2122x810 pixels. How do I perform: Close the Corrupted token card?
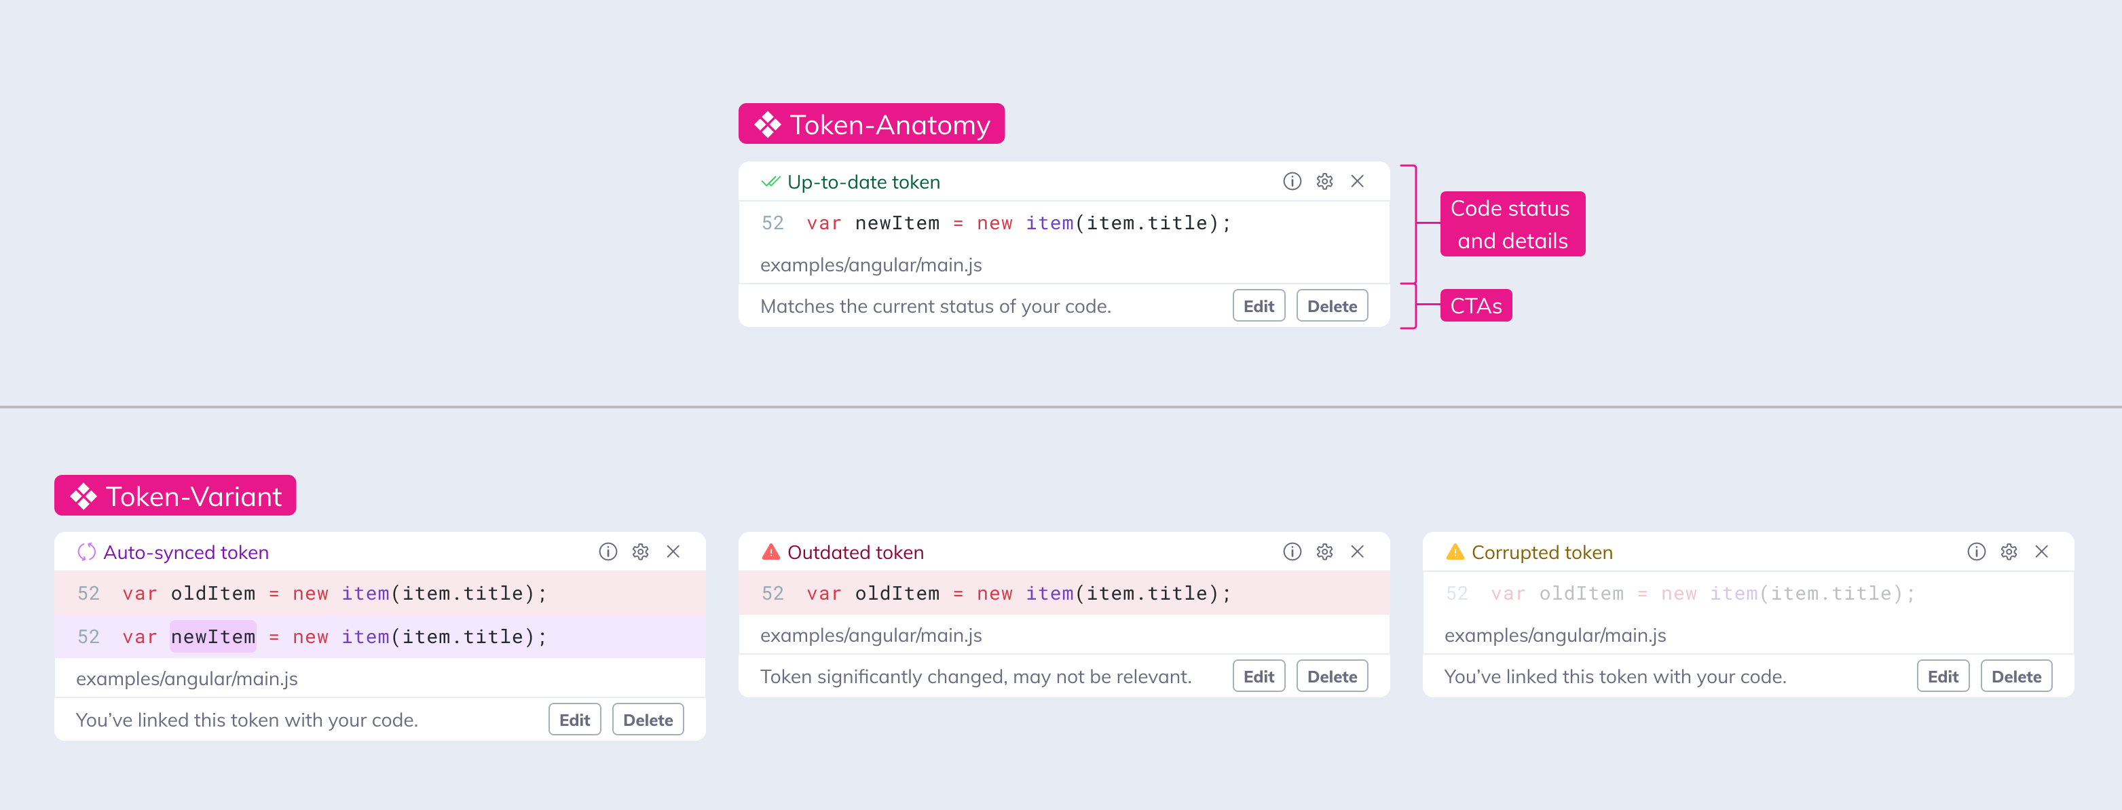2041,552
